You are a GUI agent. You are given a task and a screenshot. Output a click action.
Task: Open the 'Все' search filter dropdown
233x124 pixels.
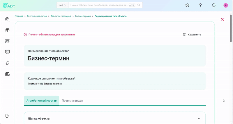[x=62, y=5]
